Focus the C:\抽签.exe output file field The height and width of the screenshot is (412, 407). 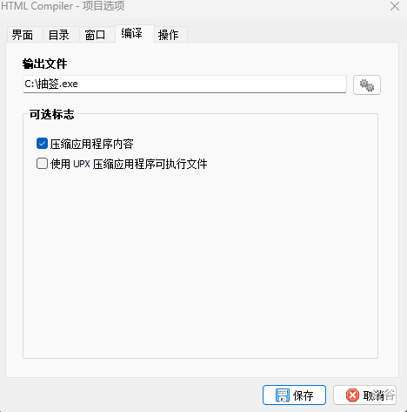tap(184, 84)
